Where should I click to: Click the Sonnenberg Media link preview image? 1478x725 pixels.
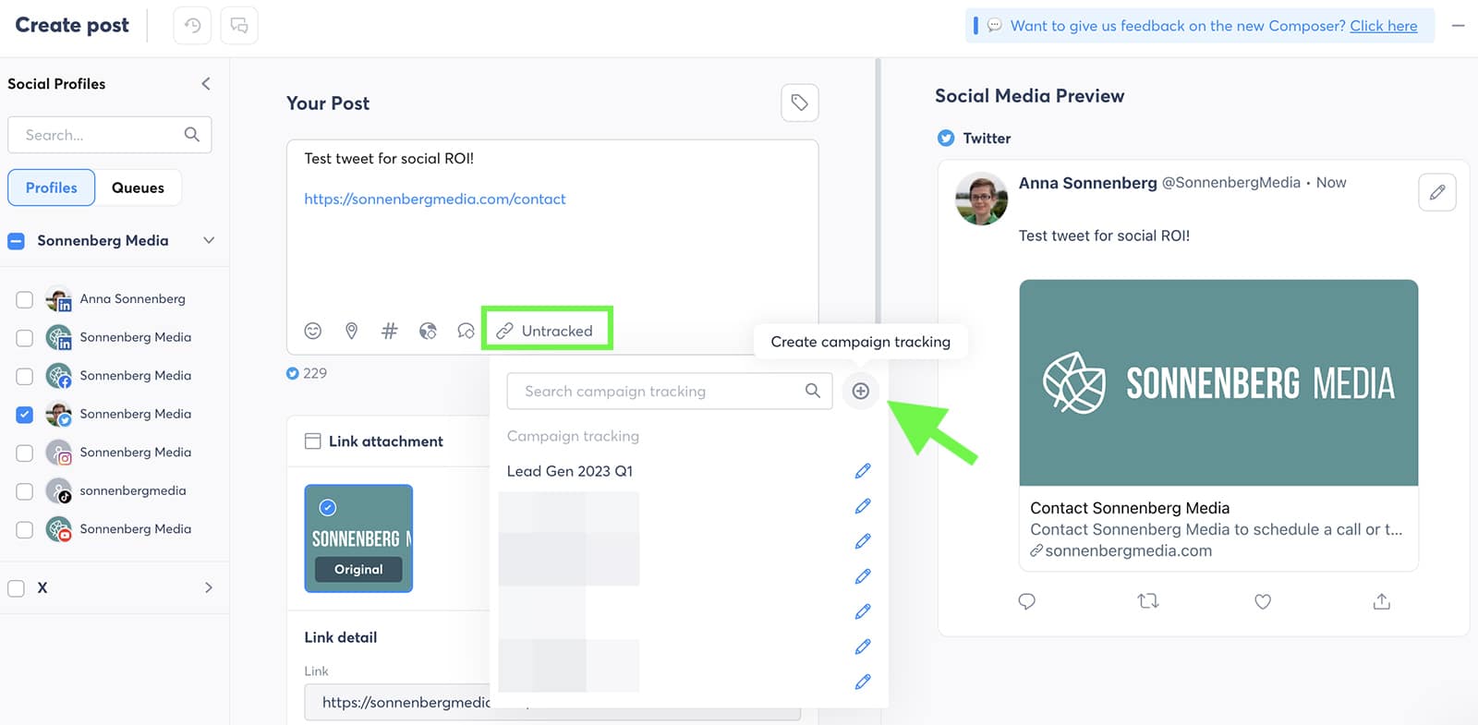1218,382
